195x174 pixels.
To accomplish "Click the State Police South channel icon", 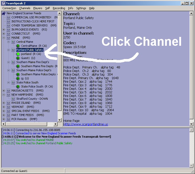I will [13, 82].
